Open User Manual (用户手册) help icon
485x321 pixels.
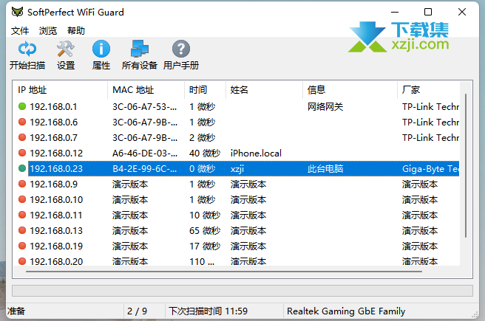point(181,49)
